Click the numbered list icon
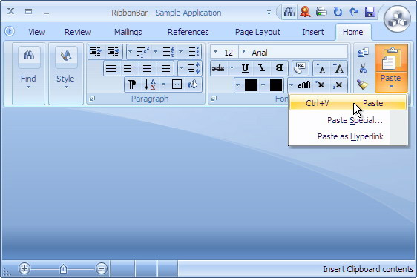 pyautogui.click(x=168, y=52)
